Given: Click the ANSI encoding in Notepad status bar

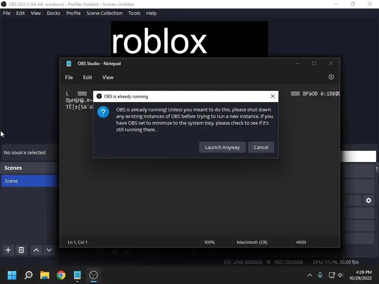Looking at the screenshot, I should tap(301, 242).
